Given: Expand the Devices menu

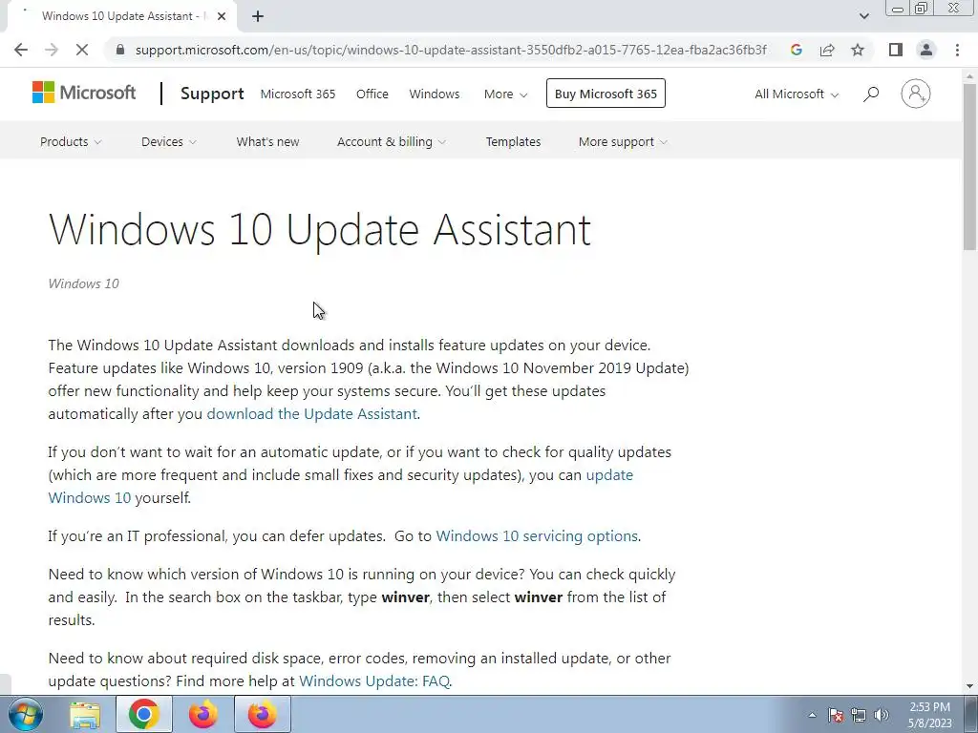Looking at the screenshot, I should [168, 141].
